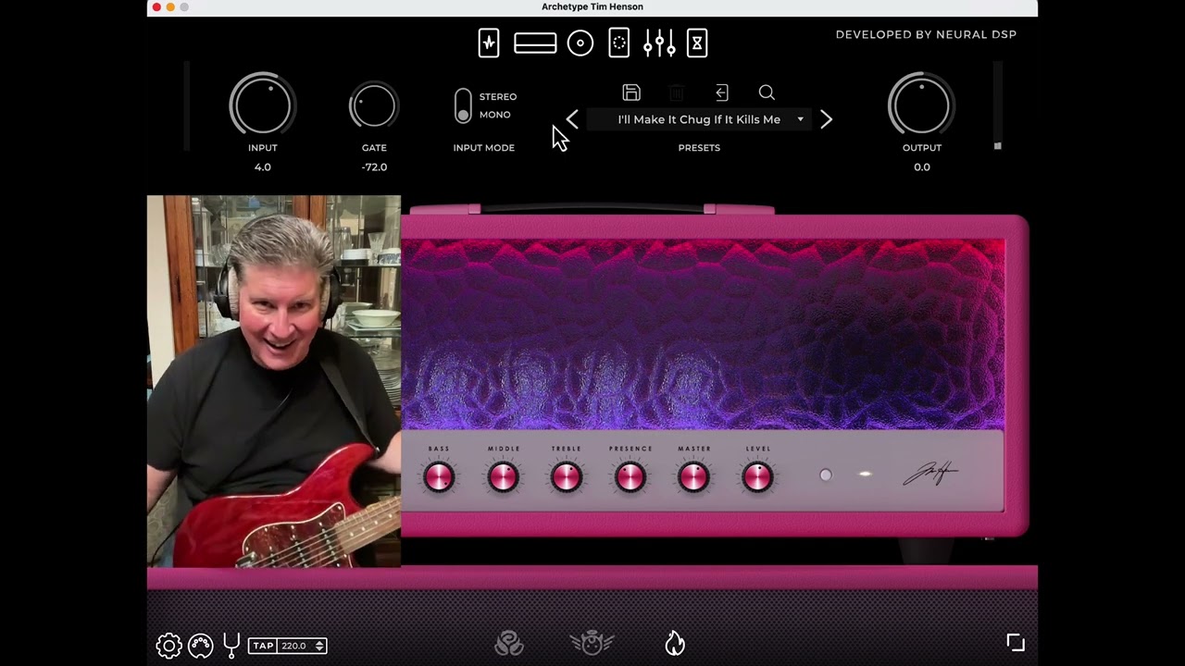The image size is (1185, 666).
Task: Click the PRESETS label
Action: (x=699, y=148)
